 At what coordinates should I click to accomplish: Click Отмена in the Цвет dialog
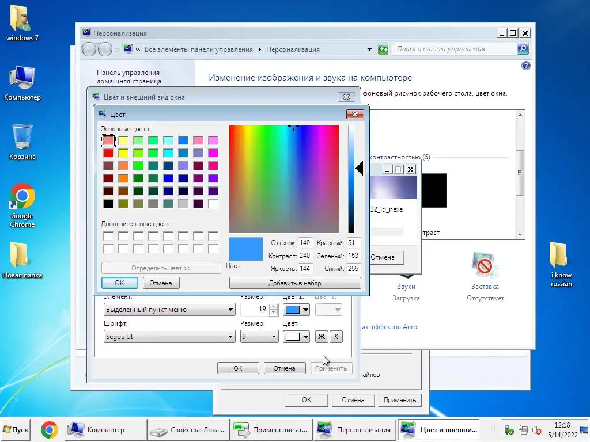[x=161, y=283]
